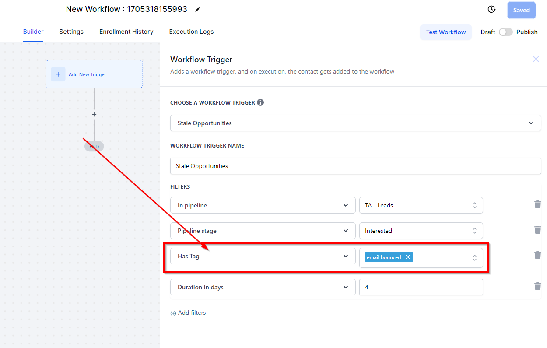Image resolution: width=547 pixels, height=348 pixels.
Task: Click the Workflow Trigger Name input field
Action: pos(355,166)
